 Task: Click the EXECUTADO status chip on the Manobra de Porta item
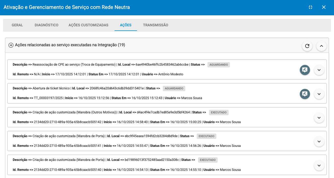pyautogui.click(x=206, y=136)
